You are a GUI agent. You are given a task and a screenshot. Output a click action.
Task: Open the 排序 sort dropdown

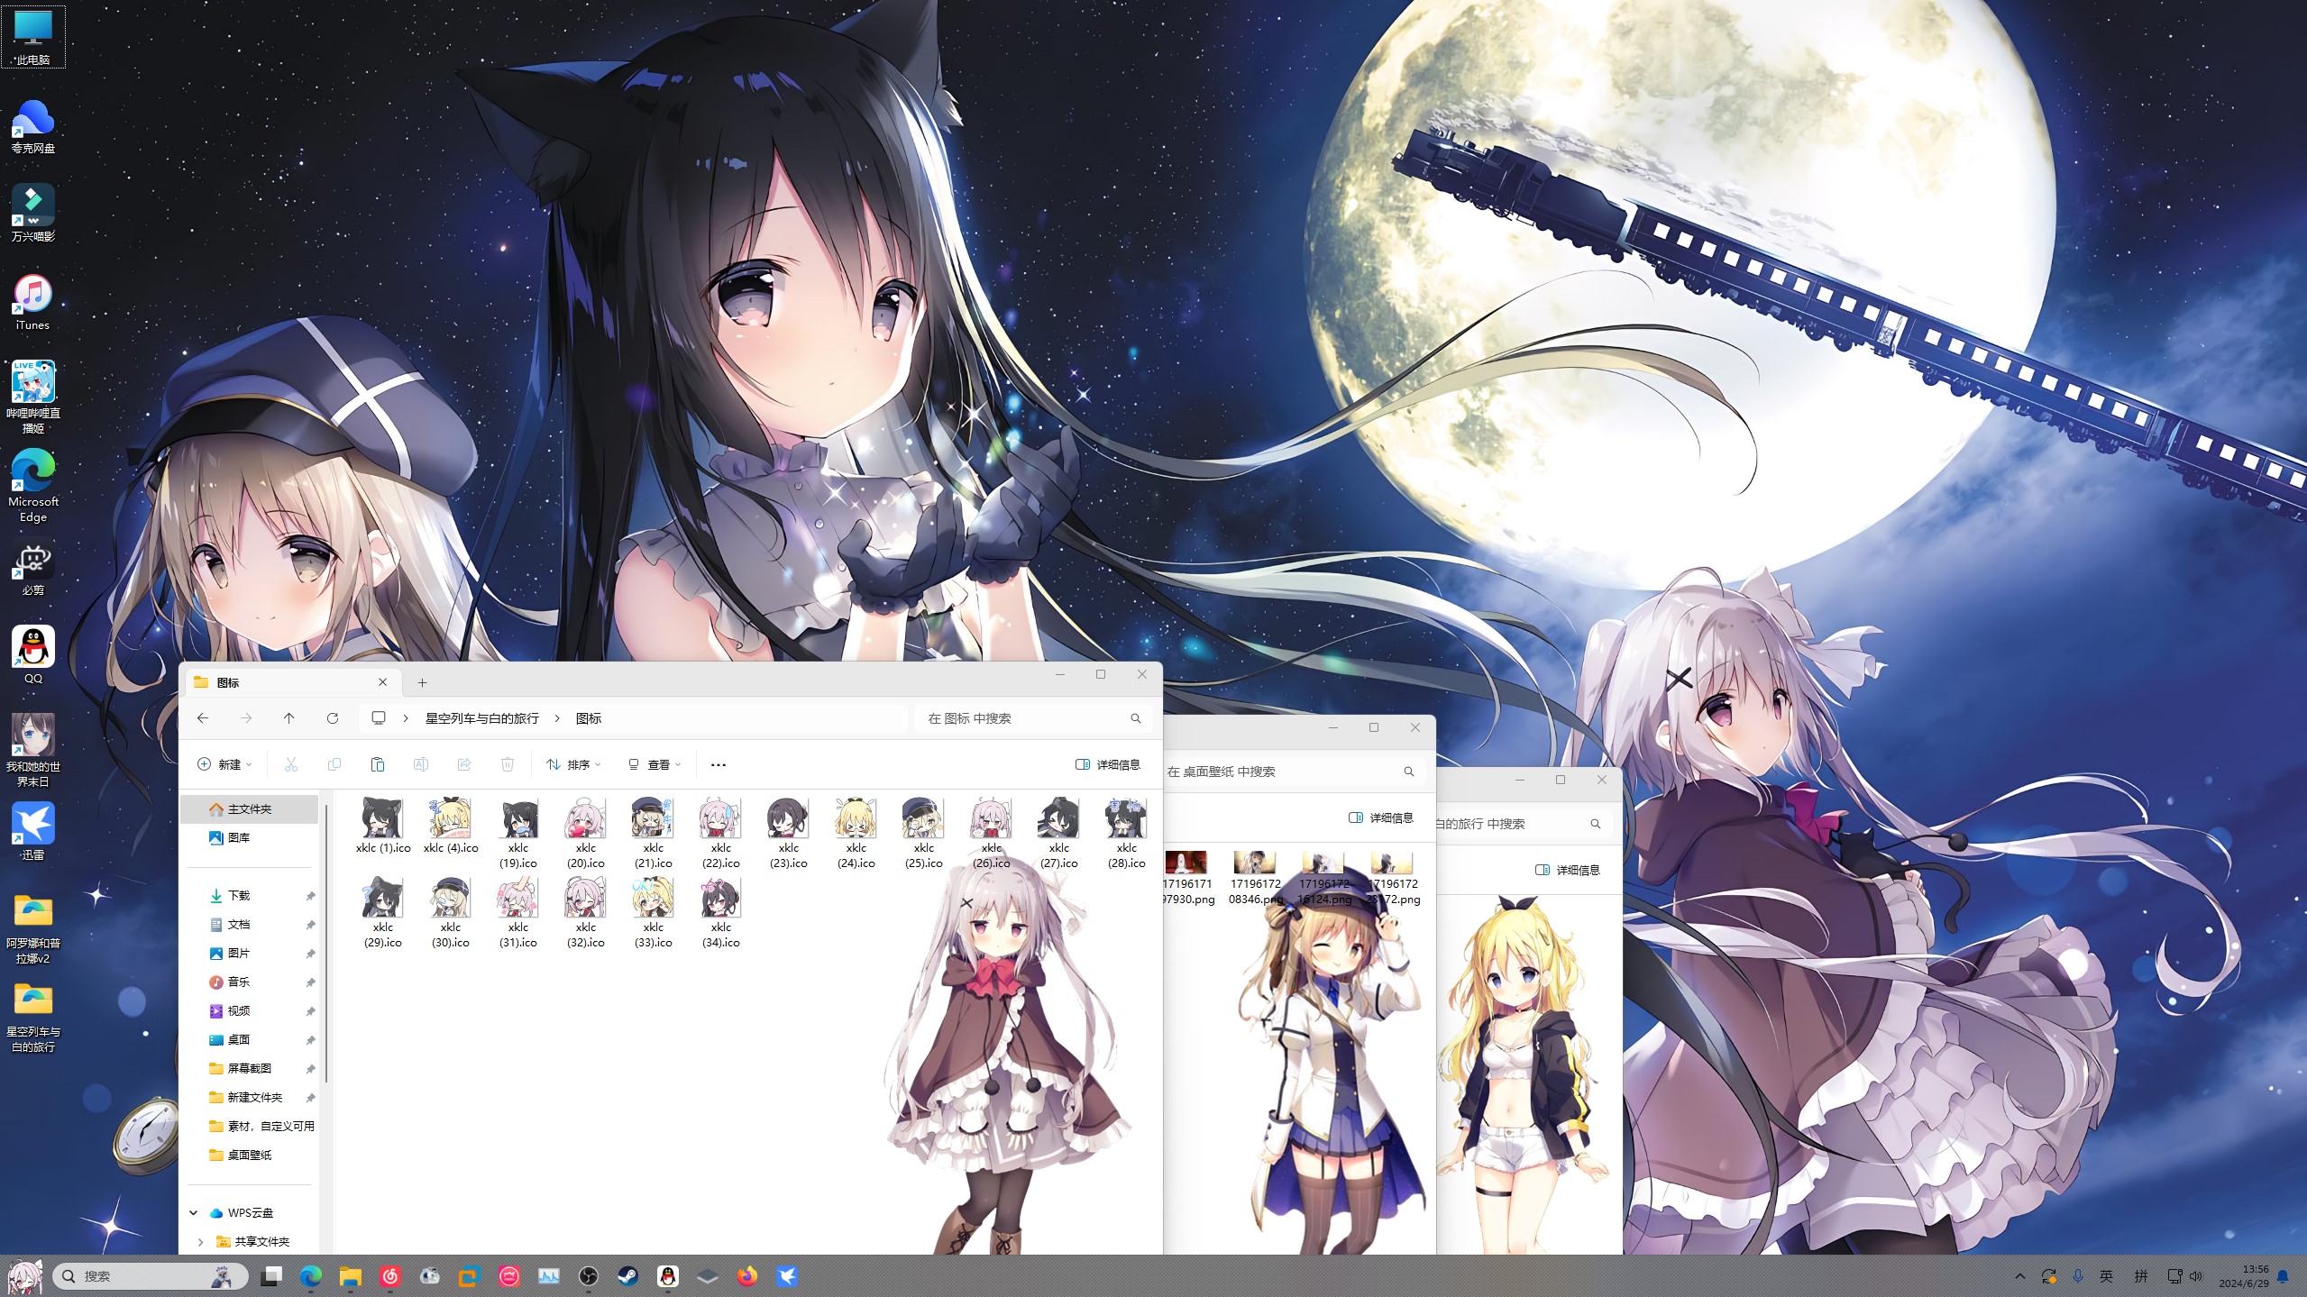coord(573,764)
